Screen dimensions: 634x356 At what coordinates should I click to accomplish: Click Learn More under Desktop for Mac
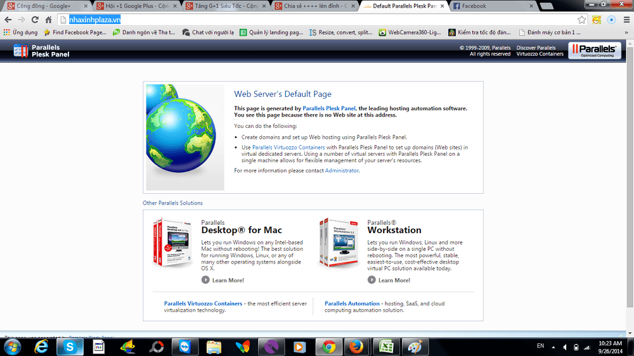tap(223, 280)
